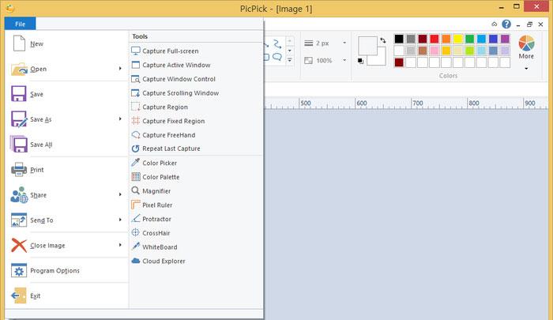Viewport: 553px width, 320px height.
Task: Click the Capture Scrolling Window icon
Action: click(x=135, y=93)
